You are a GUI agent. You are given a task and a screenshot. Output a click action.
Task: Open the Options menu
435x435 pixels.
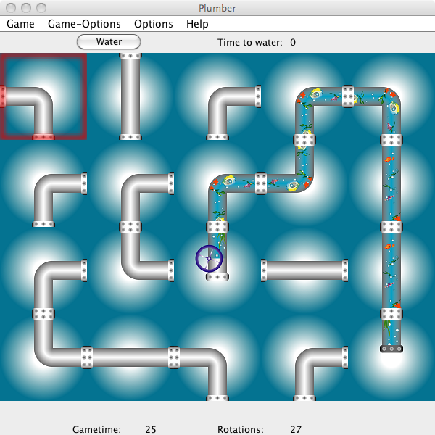(154, 24)
